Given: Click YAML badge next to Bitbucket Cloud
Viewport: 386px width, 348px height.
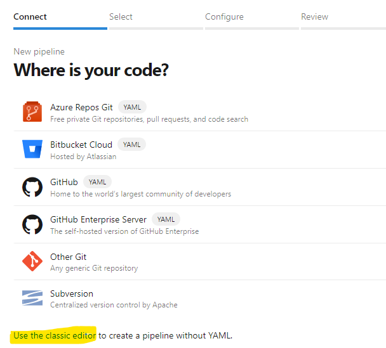Looking at the screenshot, I should click(x=131, y=145).
